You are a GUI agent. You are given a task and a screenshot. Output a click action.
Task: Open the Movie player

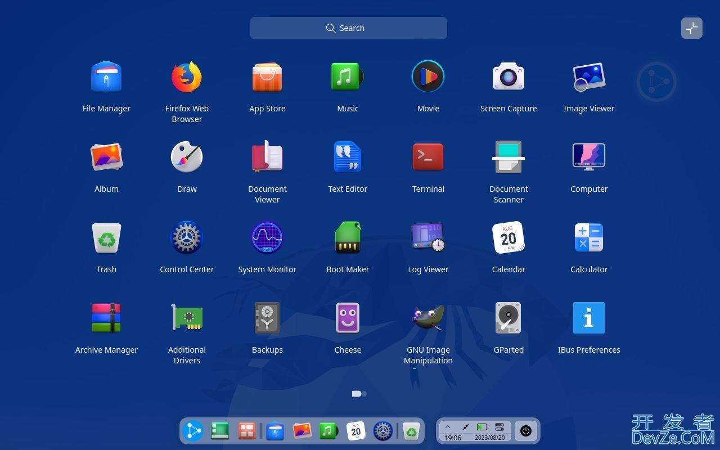[x=428, y=77]
